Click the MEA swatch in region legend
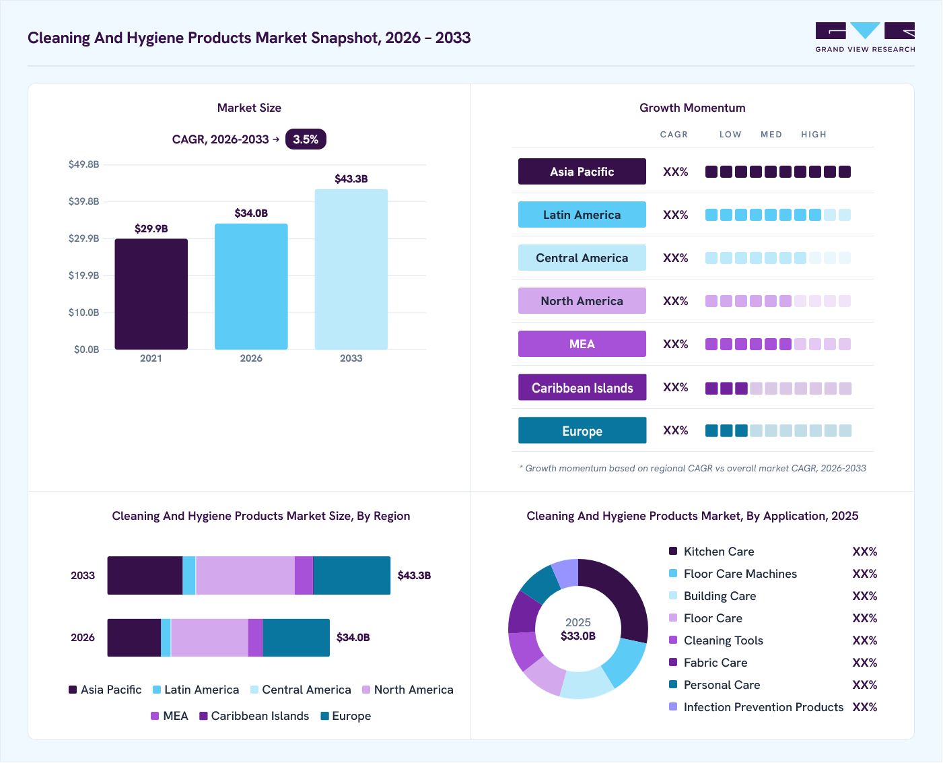This screenshot has width=943, height=763. (x=155, y=716)
